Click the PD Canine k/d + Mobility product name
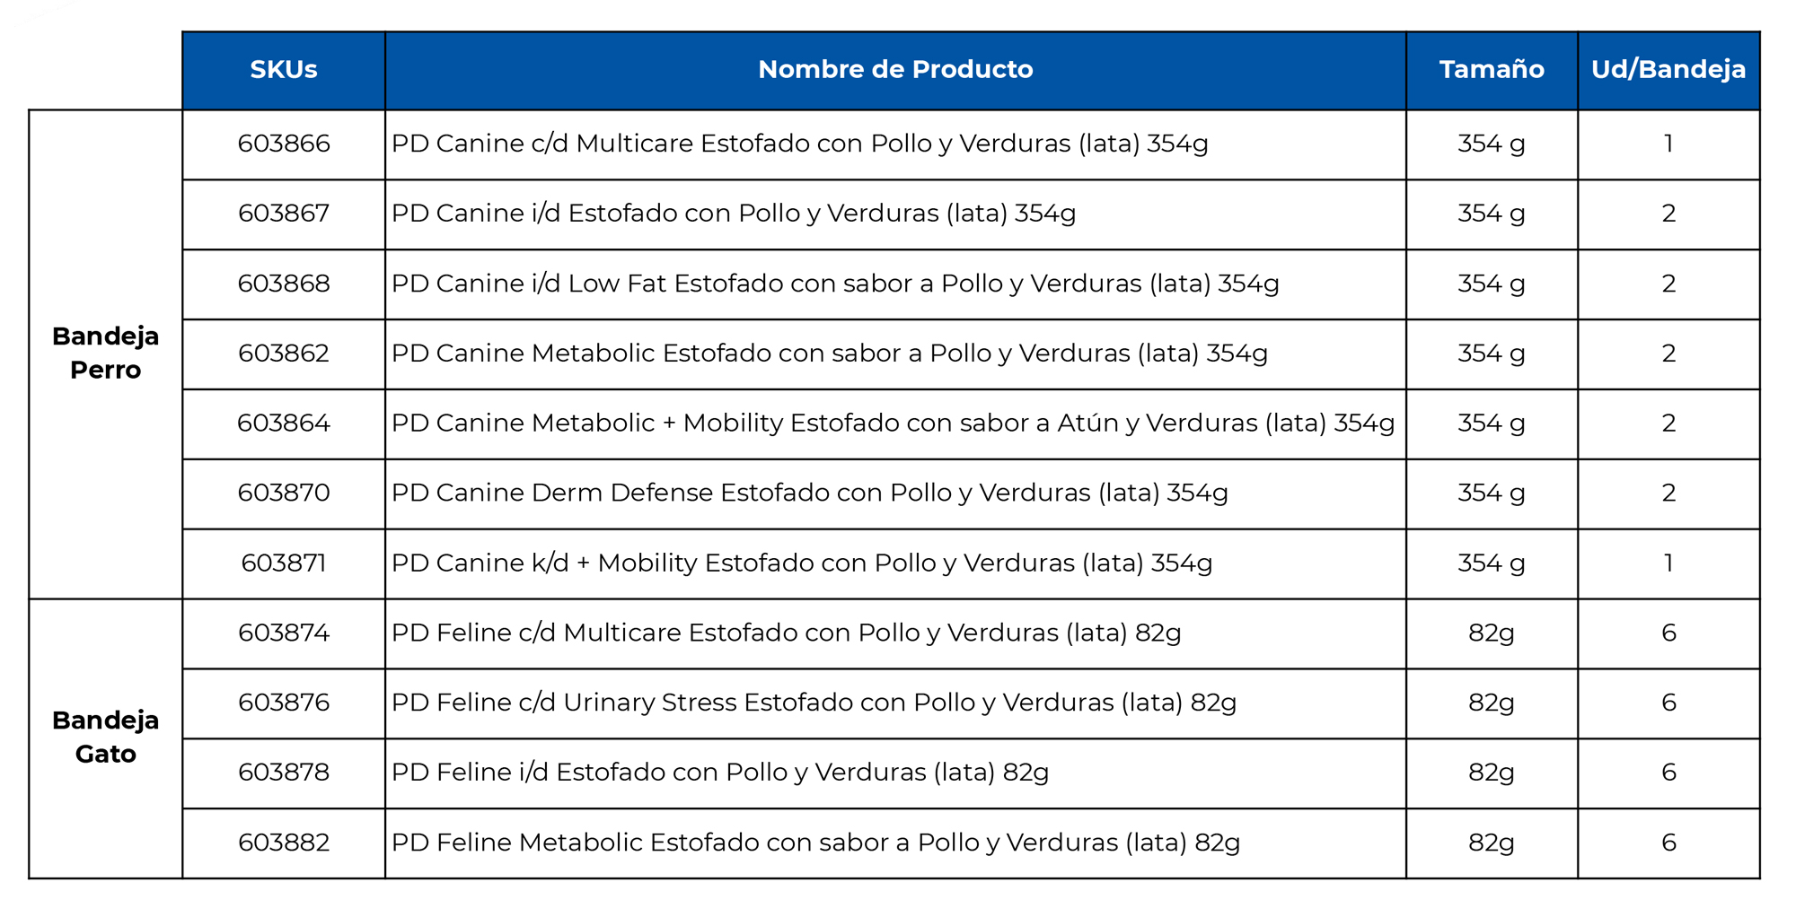 coord(802,563)
